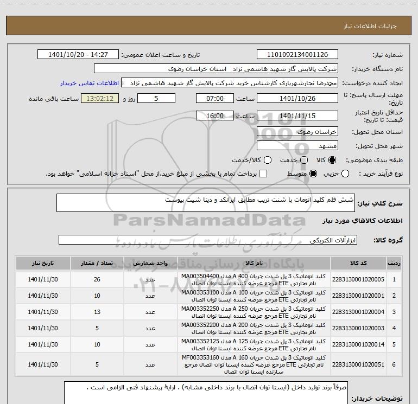Click response deadline date 1401/10/26 field
Image resolution: width=418 pixels, height=404 pixels.
pos(297,99)
